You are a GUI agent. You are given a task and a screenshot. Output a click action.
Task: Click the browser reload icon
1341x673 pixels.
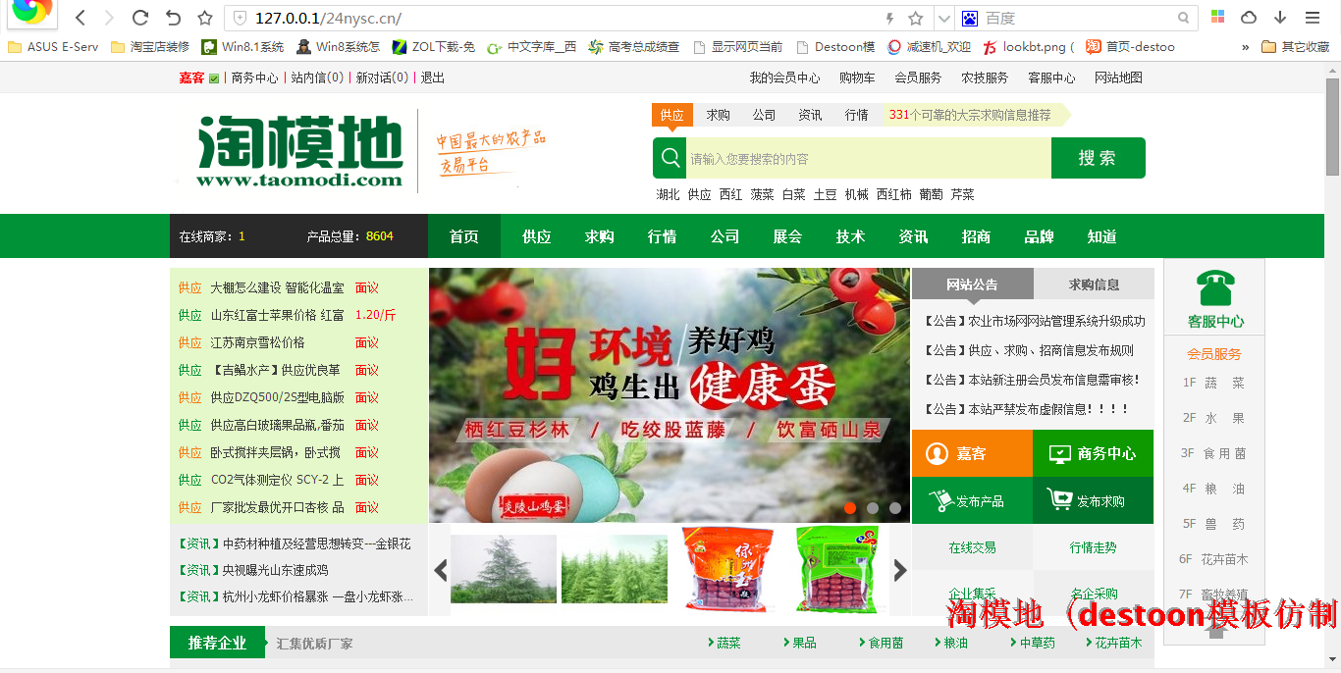(x=140, y=18)
